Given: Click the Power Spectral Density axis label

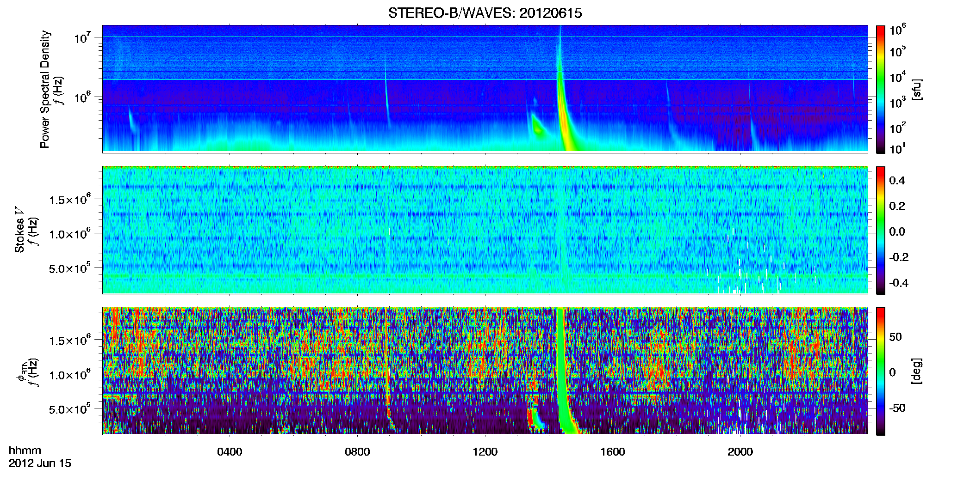Looking at the screenshot, I should click(x=45, y=89).
